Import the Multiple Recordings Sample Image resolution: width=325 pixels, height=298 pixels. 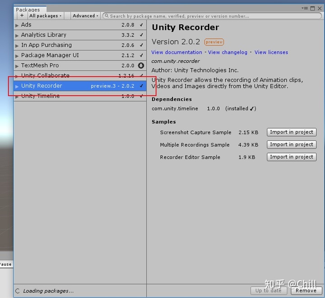click(x=292, y=145)
